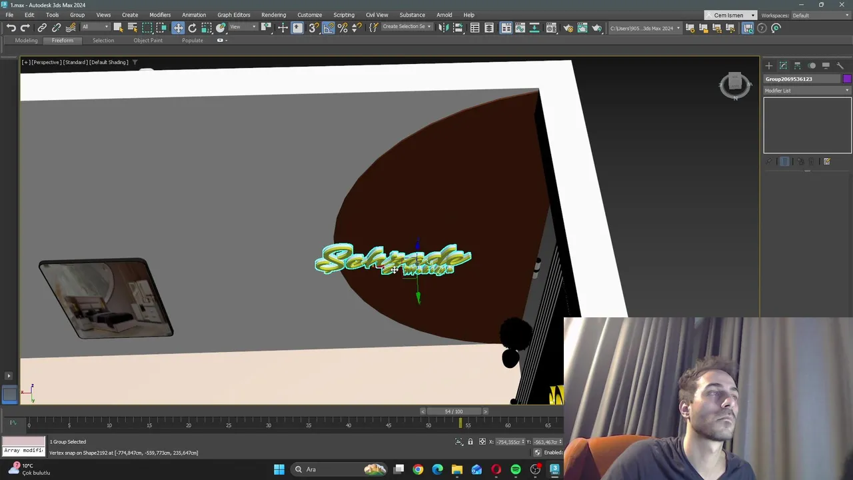
Task: Toggle the Layer Explorer
Action: (x=489, y=27)
